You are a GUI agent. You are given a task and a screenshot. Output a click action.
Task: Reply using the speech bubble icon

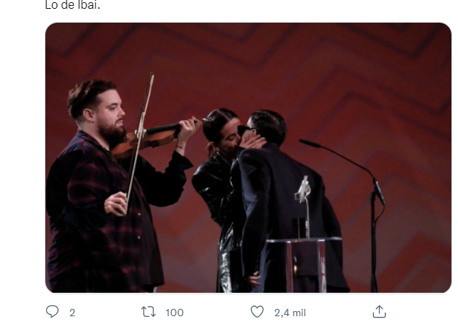click(x=52, y=312)
